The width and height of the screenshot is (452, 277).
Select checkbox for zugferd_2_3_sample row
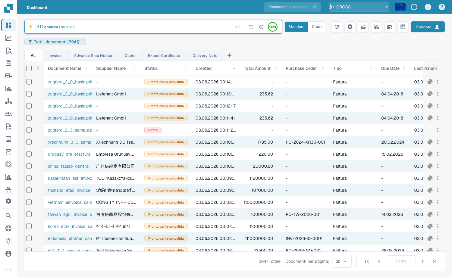pyautogui.click(x=29, y=130)
